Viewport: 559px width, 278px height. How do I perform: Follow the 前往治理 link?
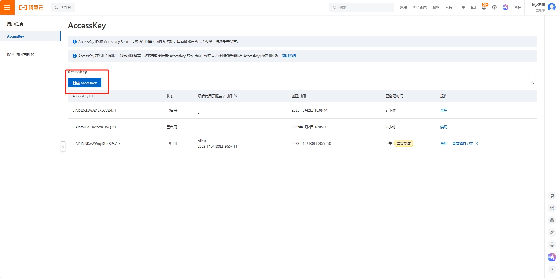289,56
